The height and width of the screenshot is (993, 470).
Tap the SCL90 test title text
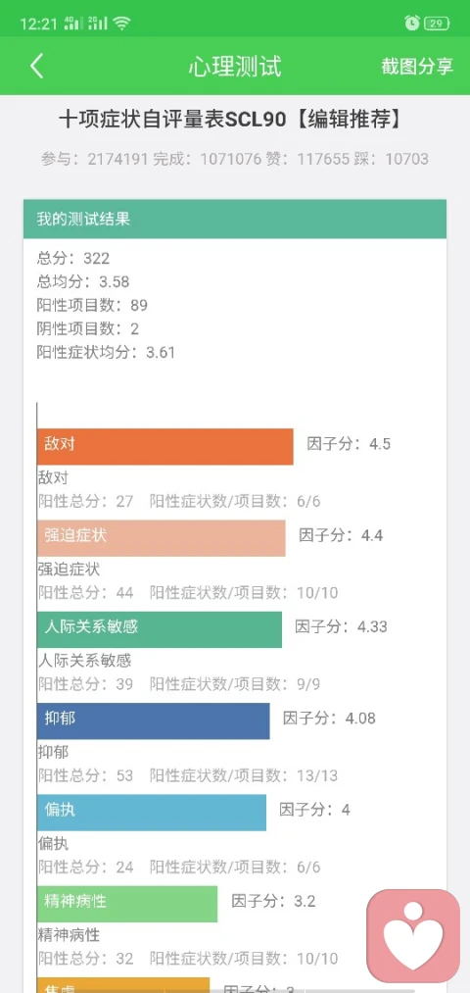[230, 121]
